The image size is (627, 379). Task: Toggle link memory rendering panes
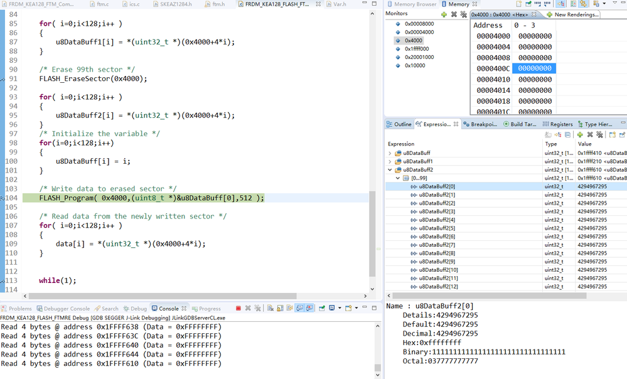pyautogui.click(x=584, y=4)
